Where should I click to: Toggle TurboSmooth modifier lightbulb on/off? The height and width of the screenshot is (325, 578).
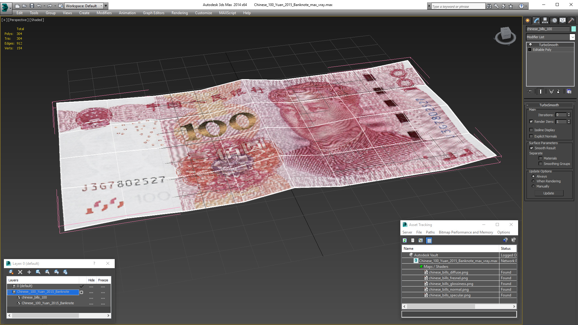[530, 45]
